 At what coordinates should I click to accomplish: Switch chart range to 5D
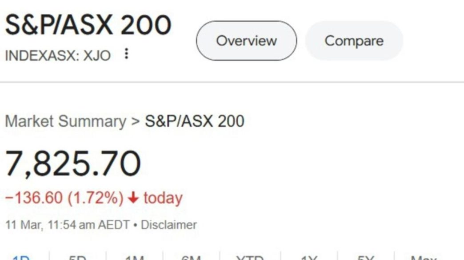[77, 258]
